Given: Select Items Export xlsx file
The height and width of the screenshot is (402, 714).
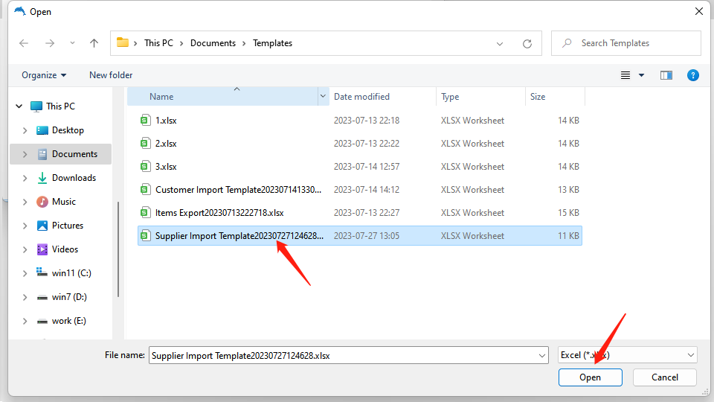Looking at the screenshot, I should click(x=219, y=213).
